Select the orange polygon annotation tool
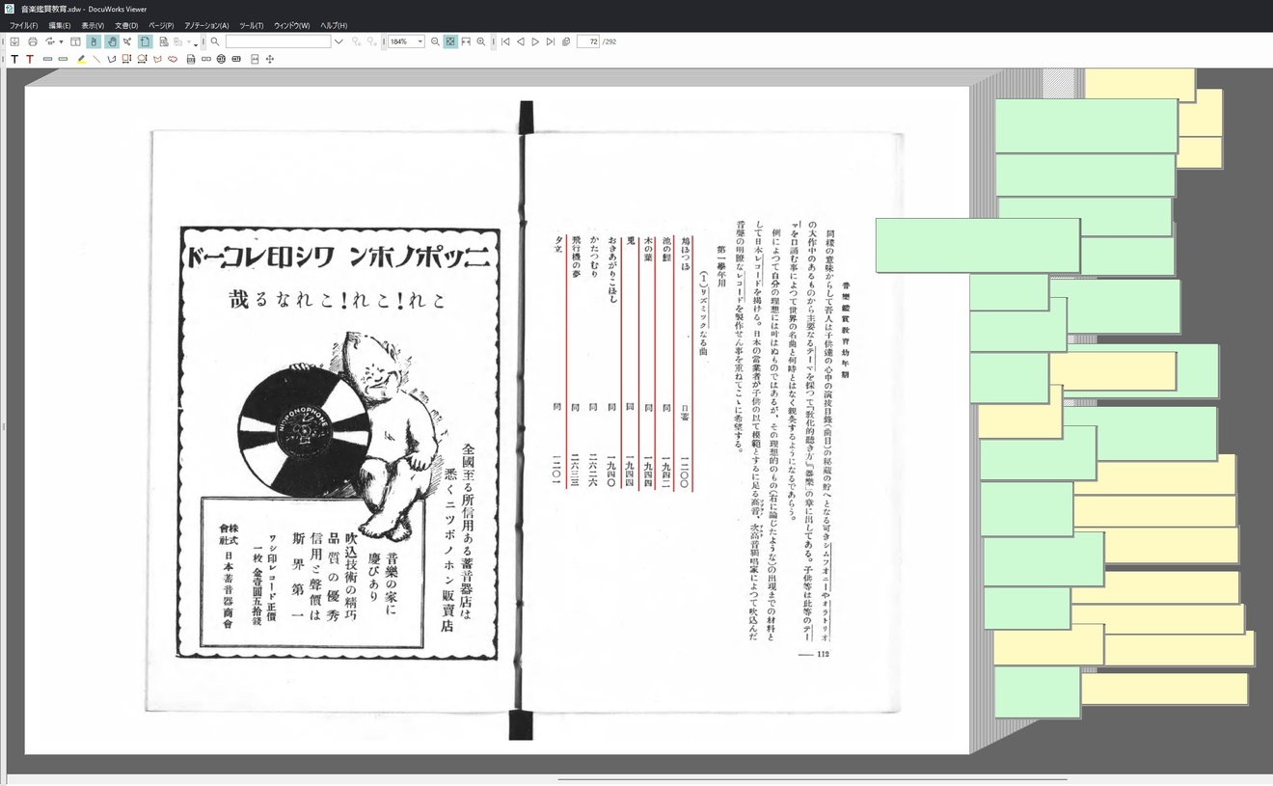 click(x=157, y=59)
